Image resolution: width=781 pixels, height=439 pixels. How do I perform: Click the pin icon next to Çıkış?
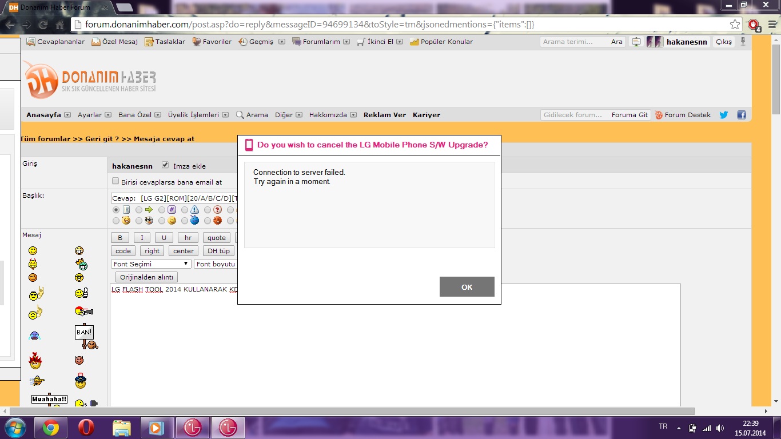(743, 42)
